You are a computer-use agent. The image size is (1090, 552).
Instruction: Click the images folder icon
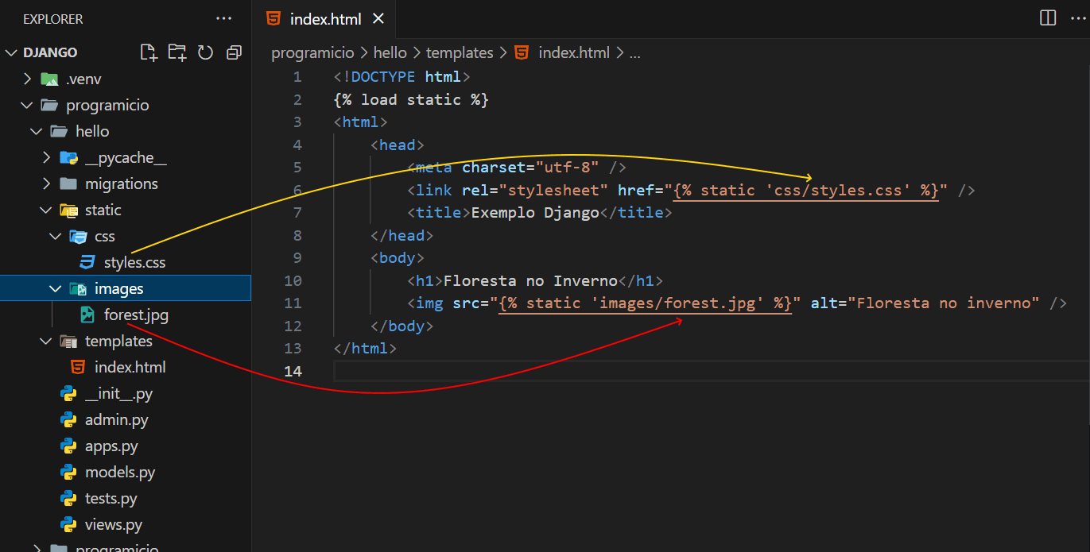78,288
